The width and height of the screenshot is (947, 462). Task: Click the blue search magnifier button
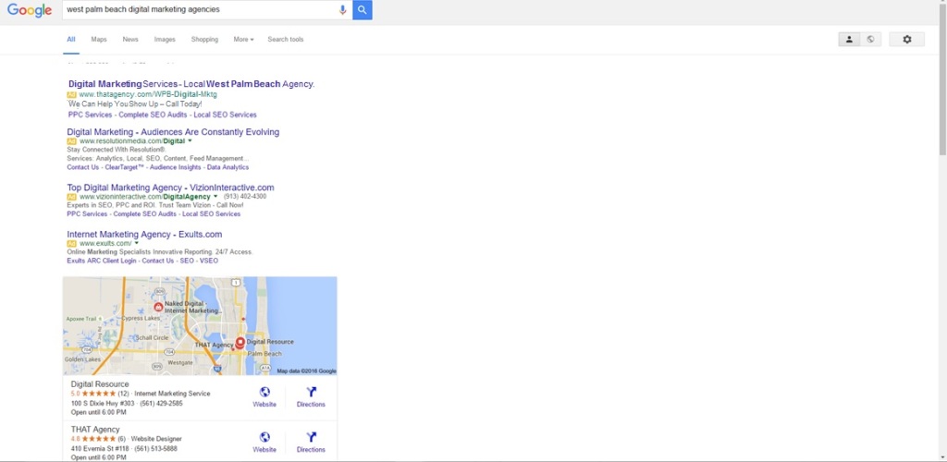point(363,9)
